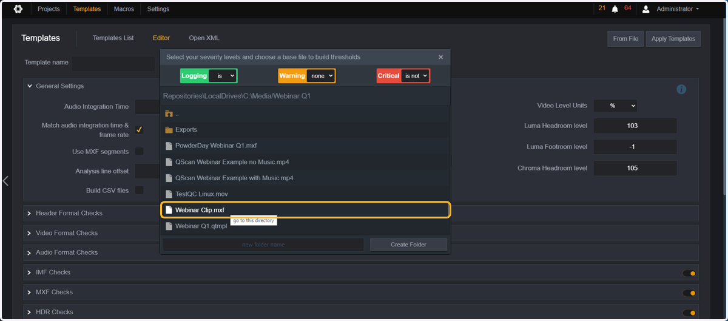Click the red 64 alerts count
Viewport: 728px width, 321px height.
tap(627, 8)
